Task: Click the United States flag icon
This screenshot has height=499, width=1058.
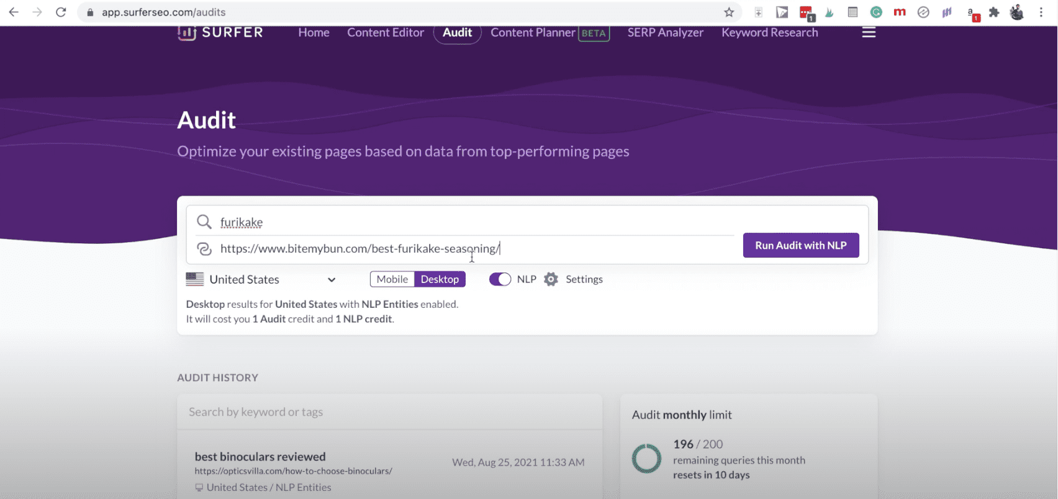Action: pos(195,279)
